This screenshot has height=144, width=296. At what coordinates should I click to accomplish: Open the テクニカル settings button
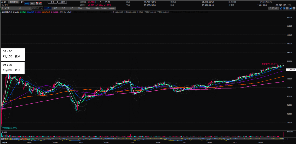272,8
